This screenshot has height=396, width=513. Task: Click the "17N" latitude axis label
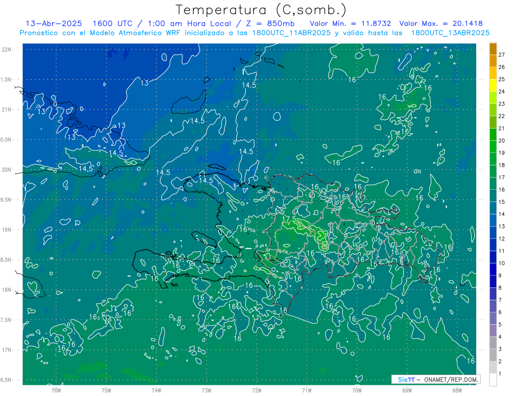(6, 350)
